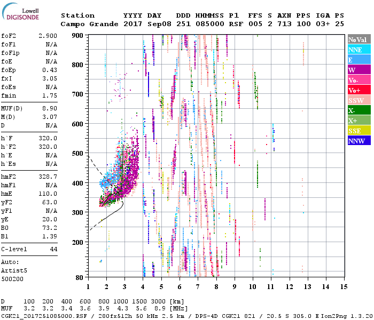The image size is (374, 320).
Task: Click the DPS-4D instrument label in footer
Action: coord(207,316)
